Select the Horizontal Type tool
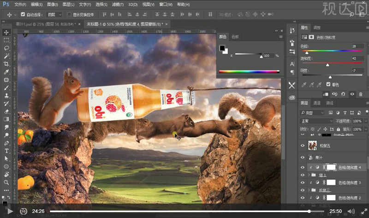Viewport: 369px width, 218px height. click(x=6, y=151)
